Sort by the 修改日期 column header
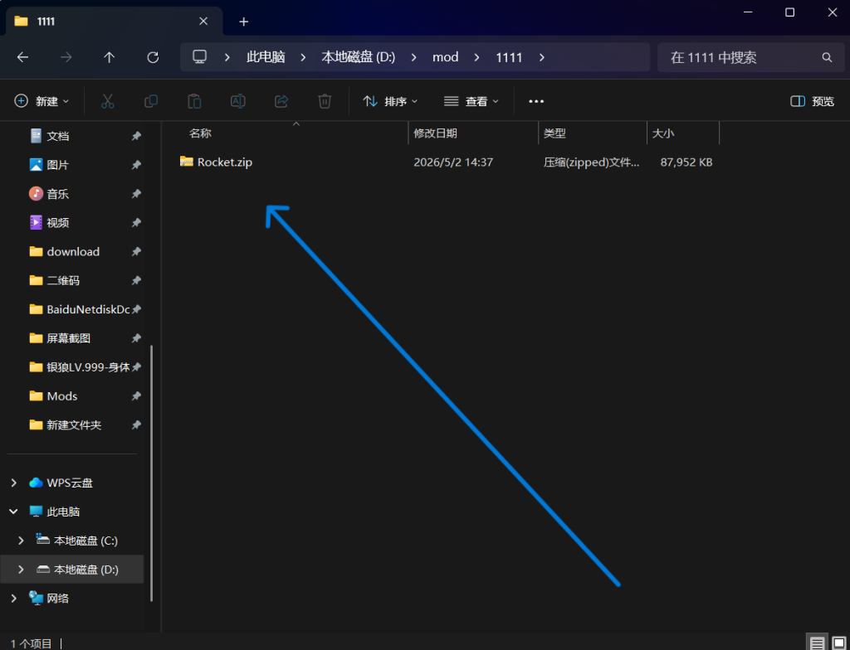Viewport: 850px width, 650px height. click(x=435, y=133)
